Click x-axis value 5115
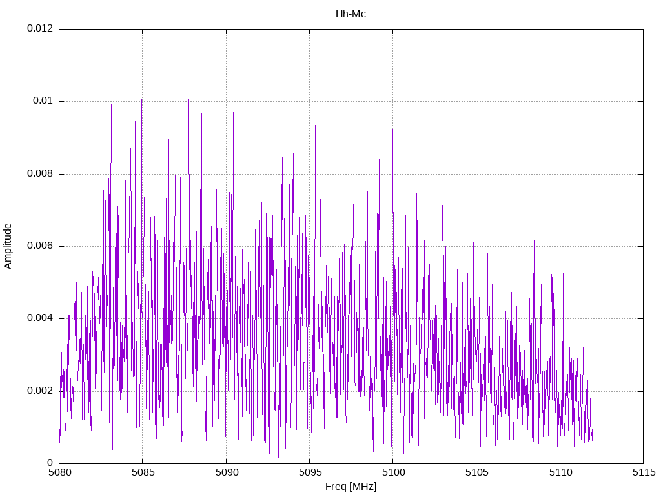 coord(644,472)
